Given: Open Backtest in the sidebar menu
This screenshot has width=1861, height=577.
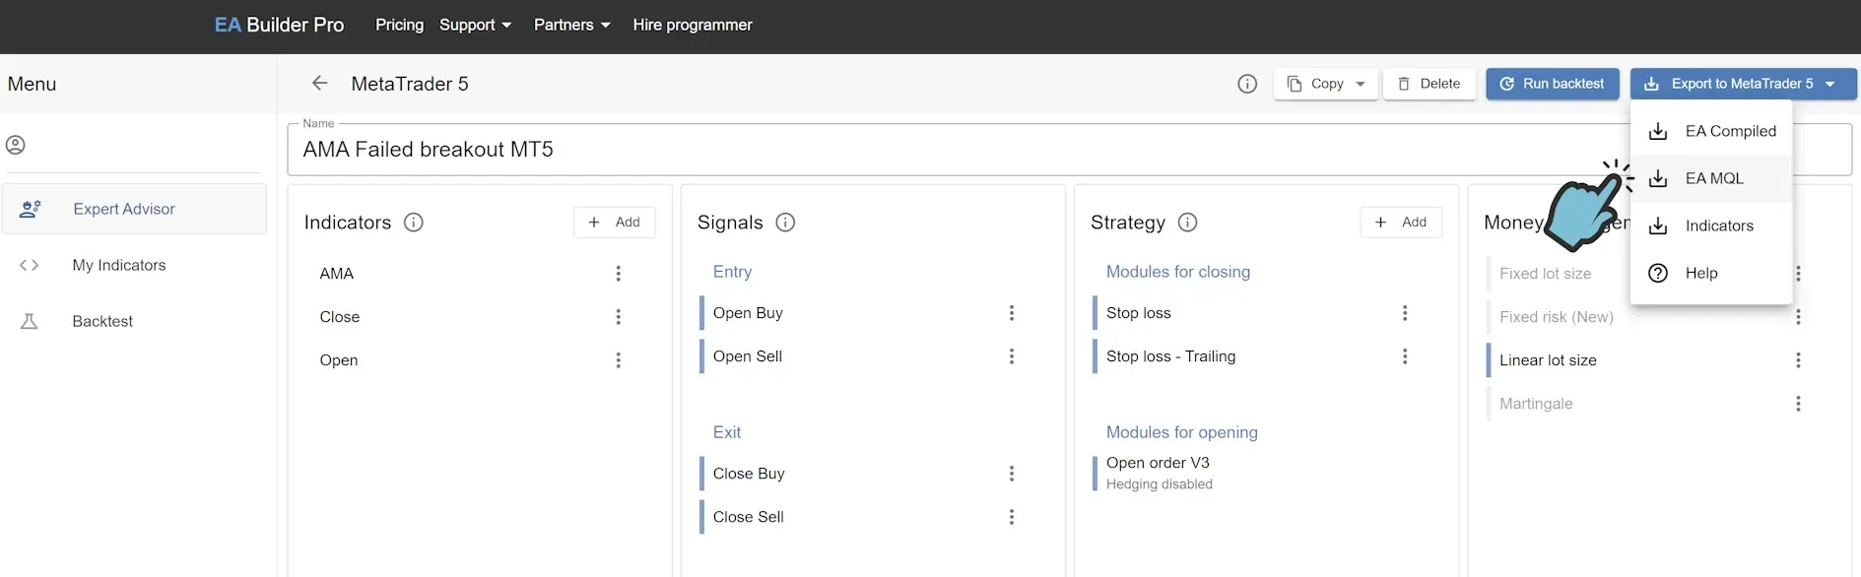Looking at the screenshot, I should (x=102, y=321).
